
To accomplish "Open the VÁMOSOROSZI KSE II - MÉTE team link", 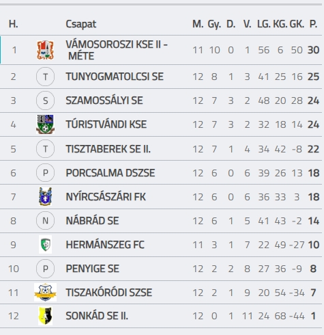I will click(117, 50).
